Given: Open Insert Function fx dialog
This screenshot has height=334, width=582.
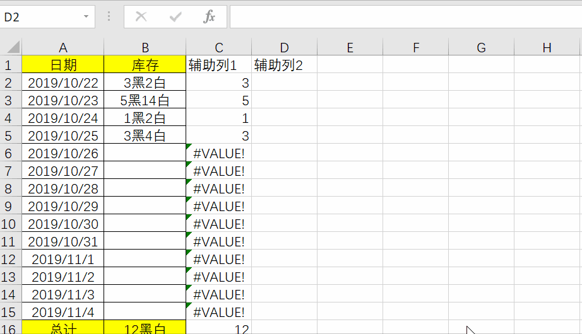Looking at the screenshot, I should tap(209, 16).
